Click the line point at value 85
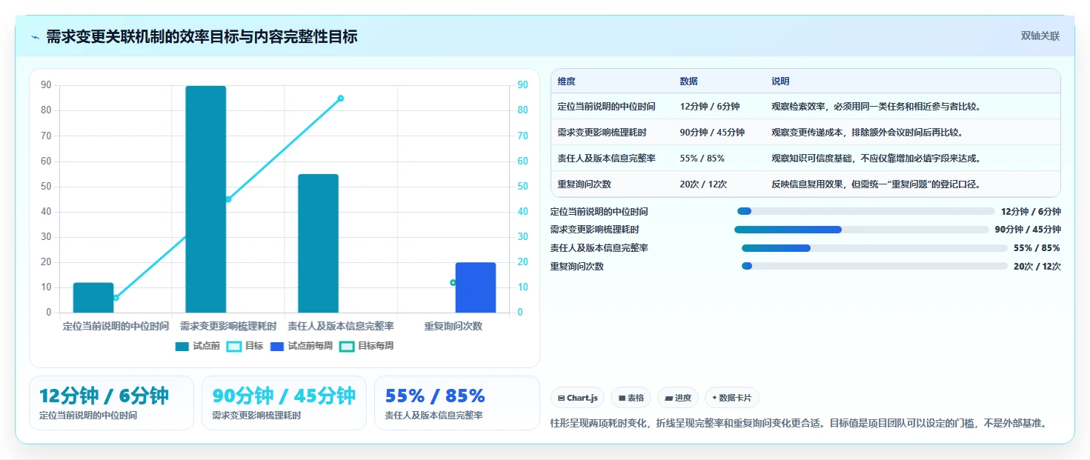 341,98
